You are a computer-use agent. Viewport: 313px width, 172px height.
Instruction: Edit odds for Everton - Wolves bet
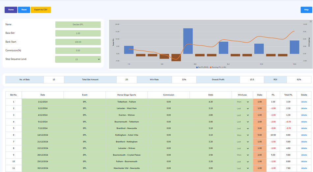tap(211, 115)
